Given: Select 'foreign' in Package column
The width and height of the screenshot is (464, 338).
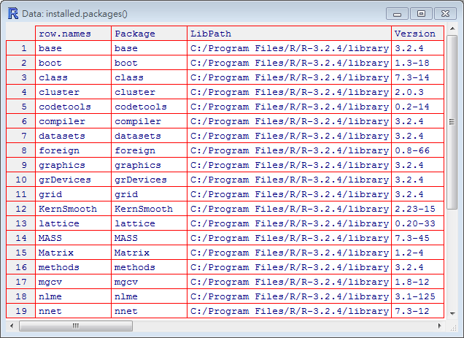Looking at the screenshot, I should 149,150.
